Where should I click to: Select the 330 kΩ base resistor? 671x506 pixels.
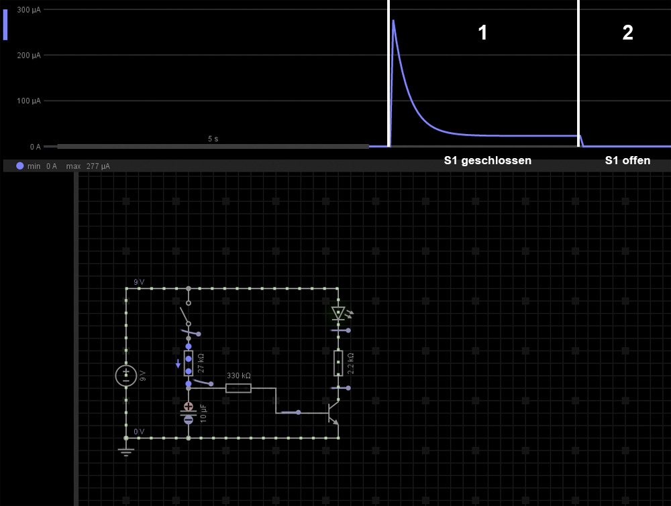238,387
